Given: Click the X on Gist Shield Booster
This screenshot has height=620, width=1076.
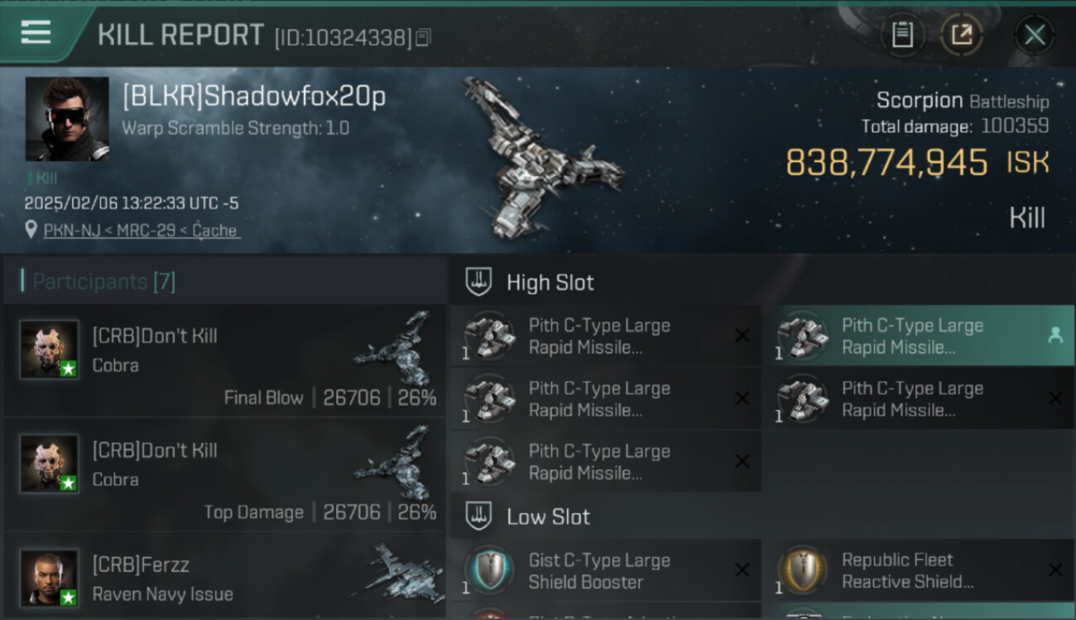Looking at the screenshot, I should coord(742,570).
